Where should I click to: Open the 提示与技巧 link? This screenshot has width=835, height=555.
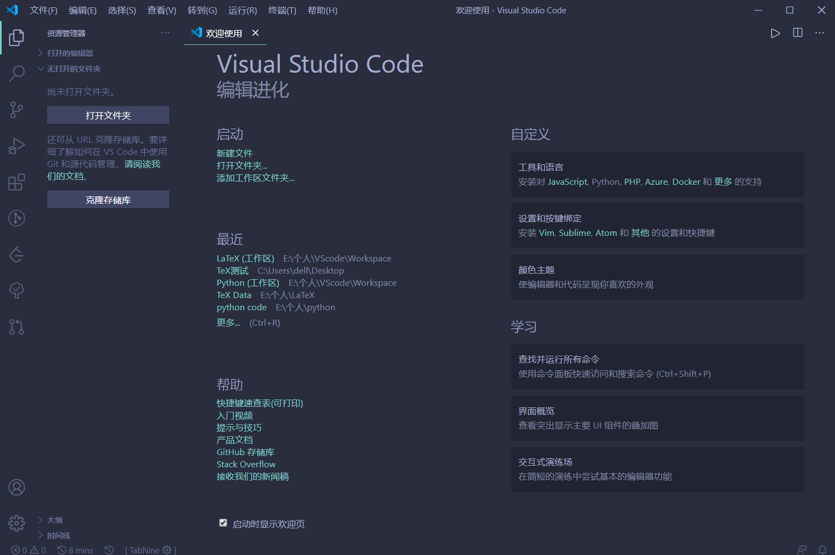click(239, 428)
